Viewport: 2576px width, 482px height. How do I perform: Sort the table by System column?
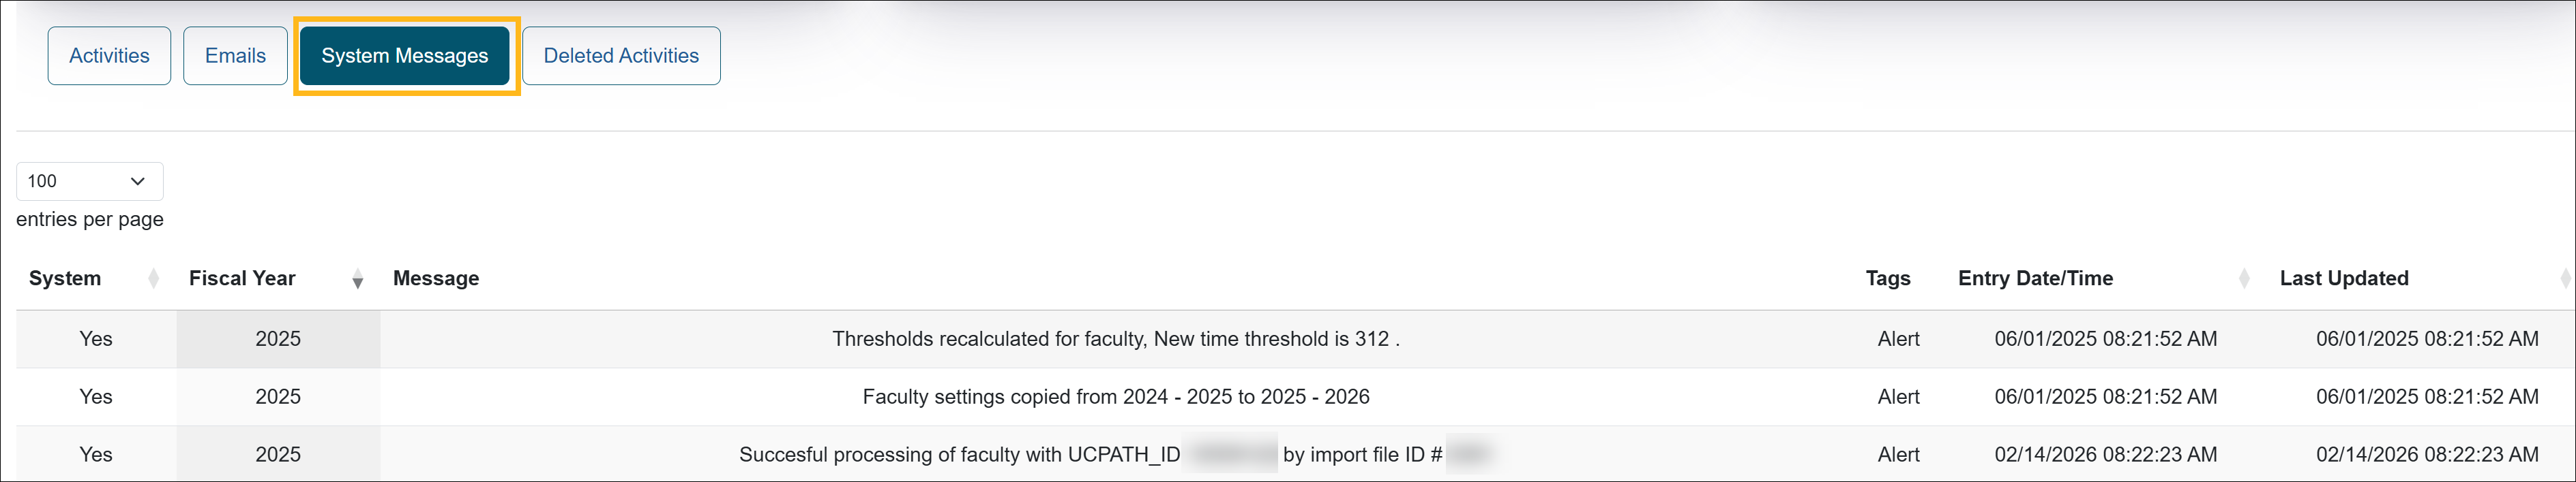[x=64, y=278]
